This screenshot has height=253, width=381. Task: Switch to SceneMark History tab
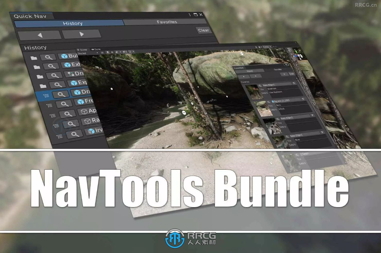coord(250,71)
